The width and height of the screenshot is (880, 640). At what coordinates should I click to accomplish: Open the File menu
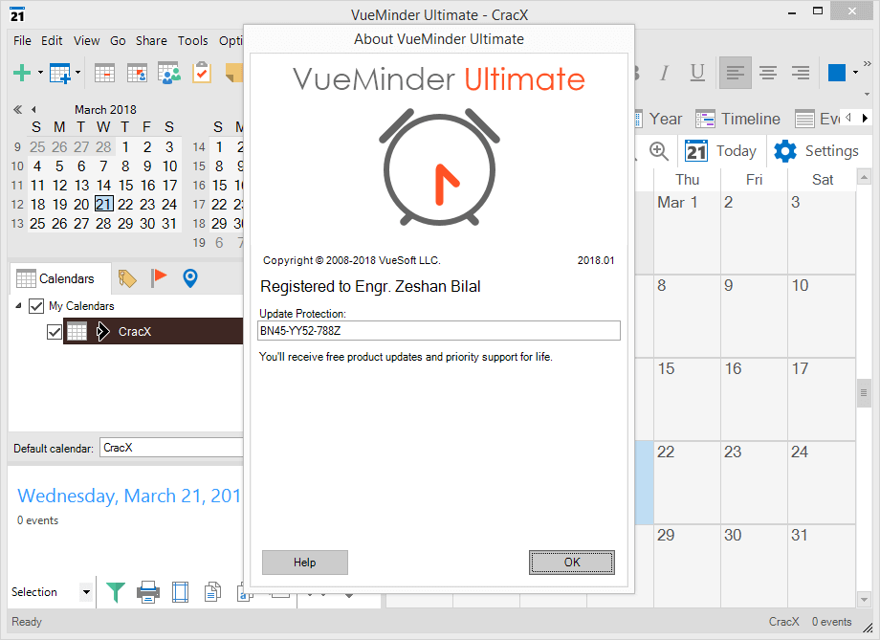click(x=22, y=40)
